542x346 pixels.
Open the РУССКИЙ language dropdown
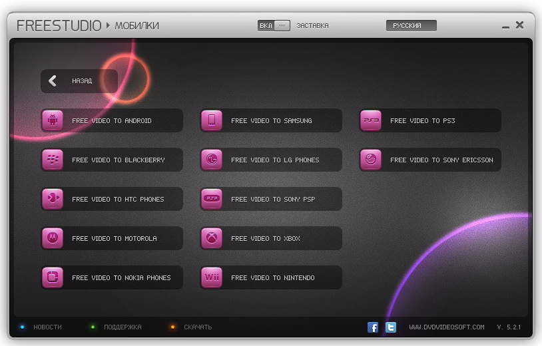pos(411,25)
